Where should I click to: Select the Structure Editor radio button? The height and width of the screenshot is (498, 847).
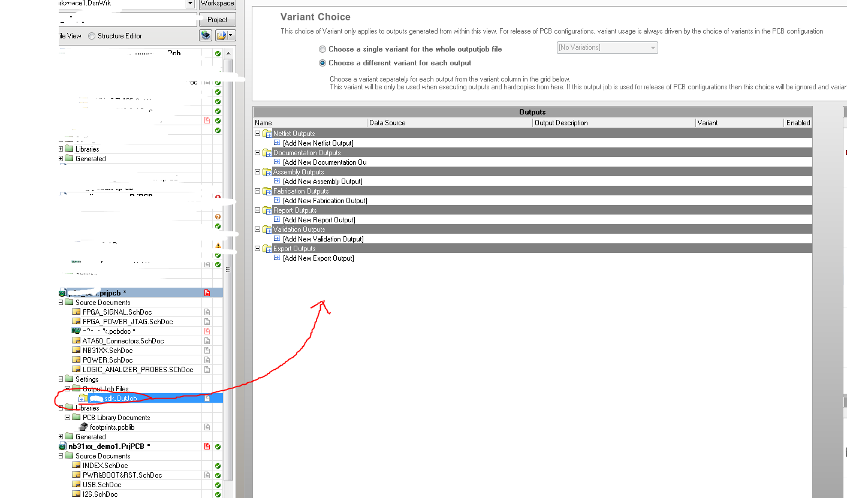coord(92,36)
